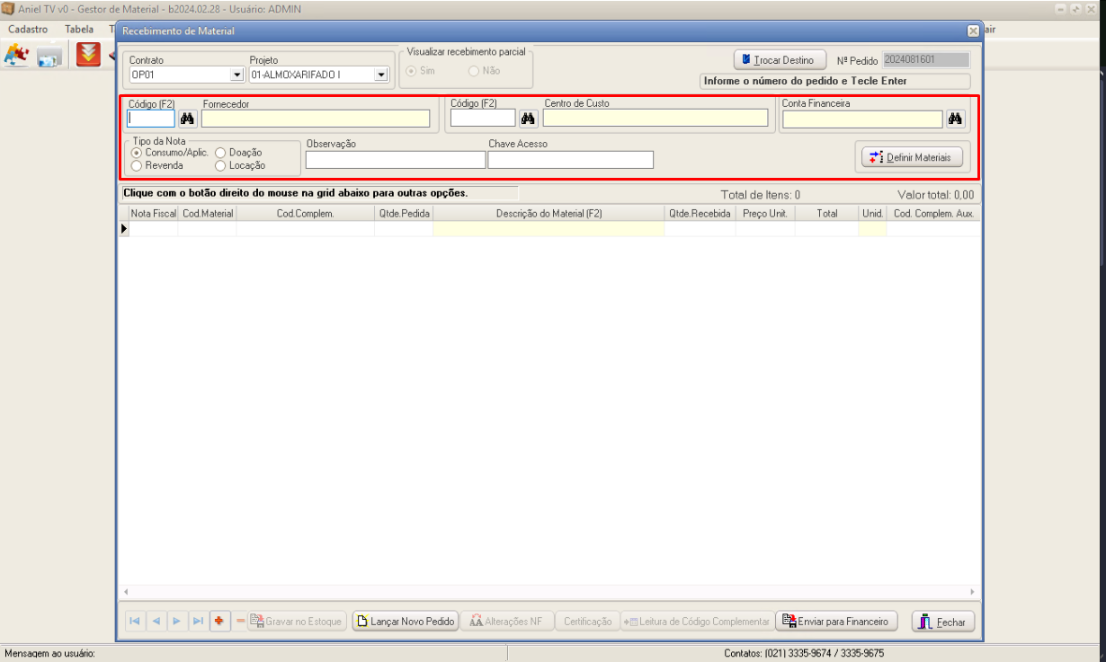This screenshot has height=662, width=1106.
Task: Expand the Contrato dropdown
Action: [236, 75]
